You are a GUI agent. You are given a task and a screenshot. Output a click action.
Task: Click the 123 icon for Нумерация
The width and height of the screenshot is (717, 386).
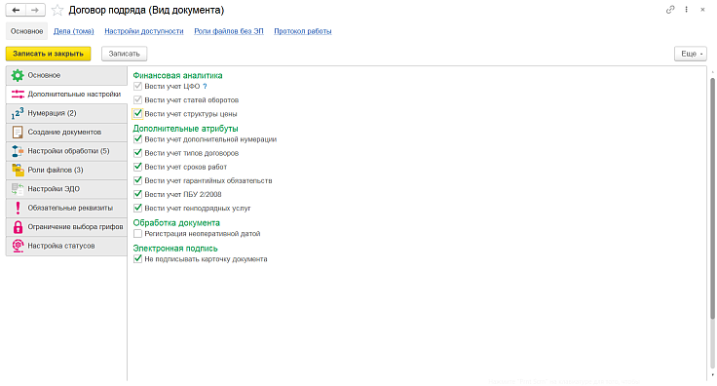pos(18,113)
